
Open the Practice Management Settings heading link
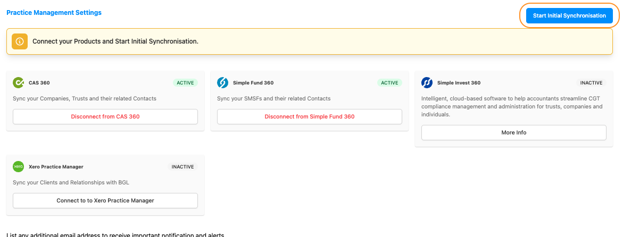click(54, 13)
